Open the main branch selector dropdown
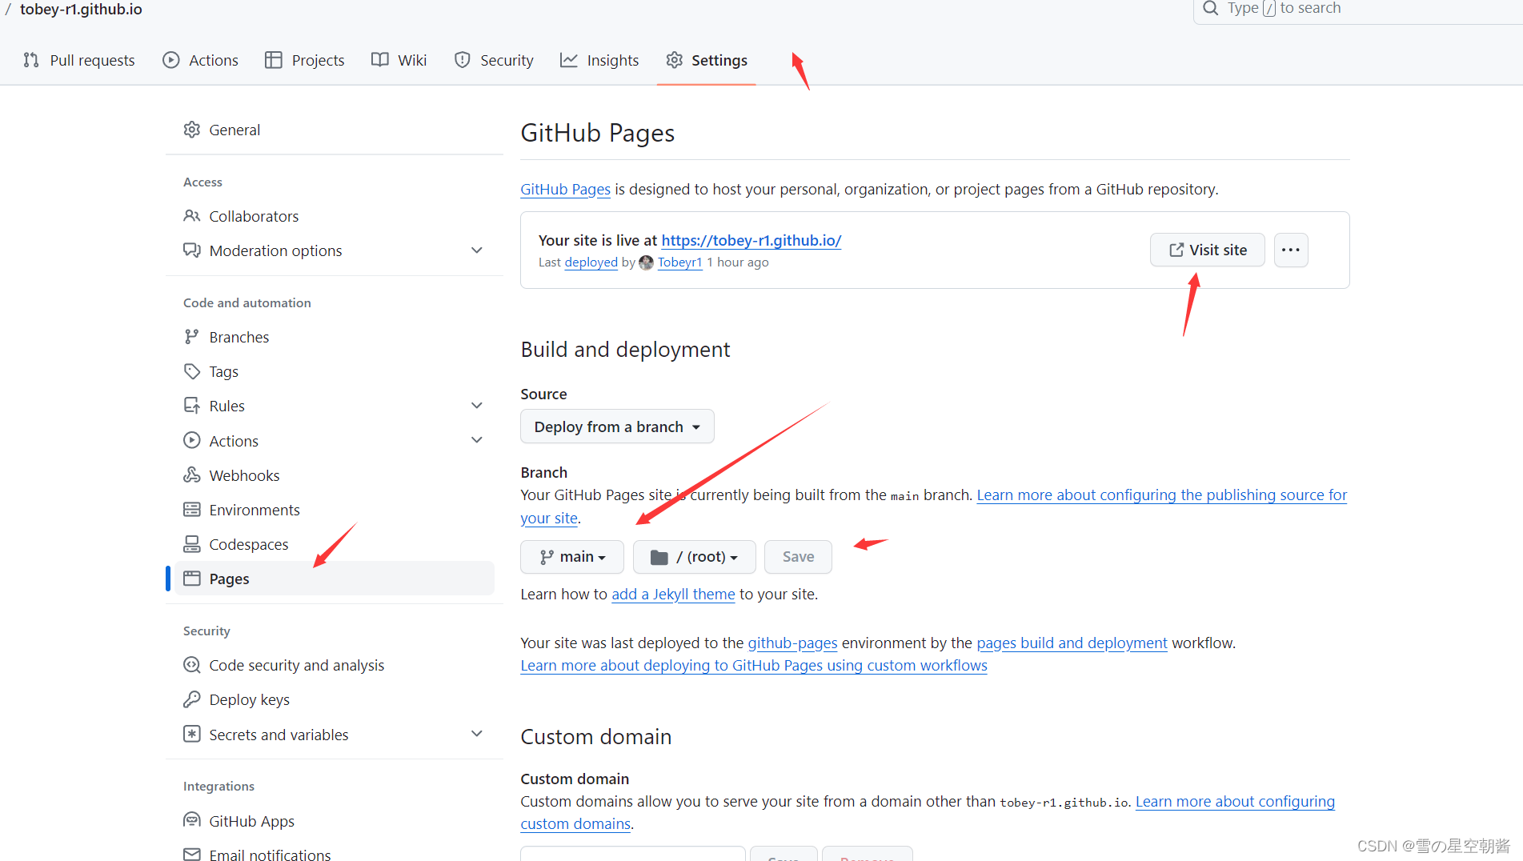Viewport: 1523px width, 861px height. click(x=572, y=557)
